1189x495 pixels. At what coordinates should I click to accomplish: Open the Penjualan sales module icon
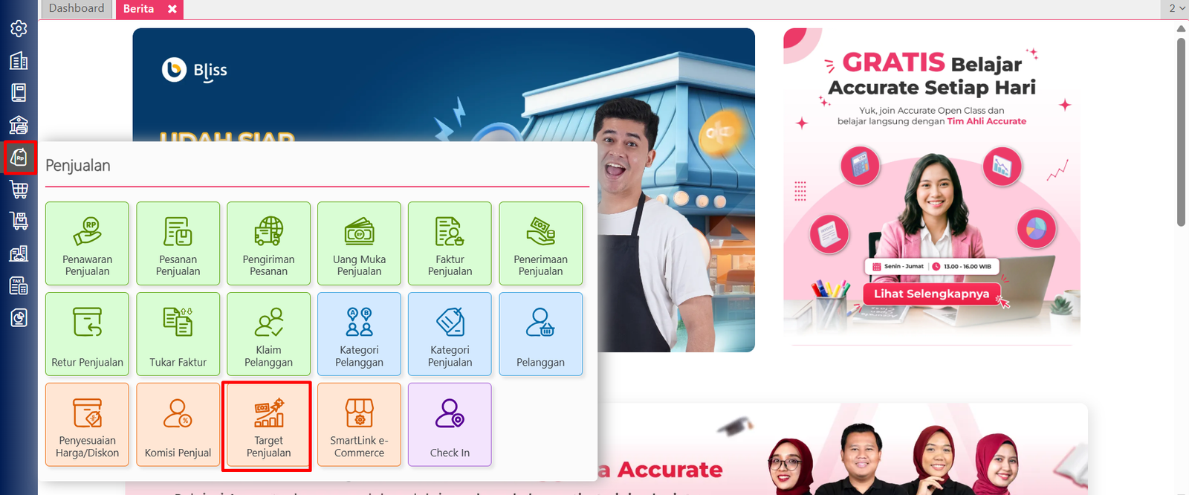click(x=19, y=158)
